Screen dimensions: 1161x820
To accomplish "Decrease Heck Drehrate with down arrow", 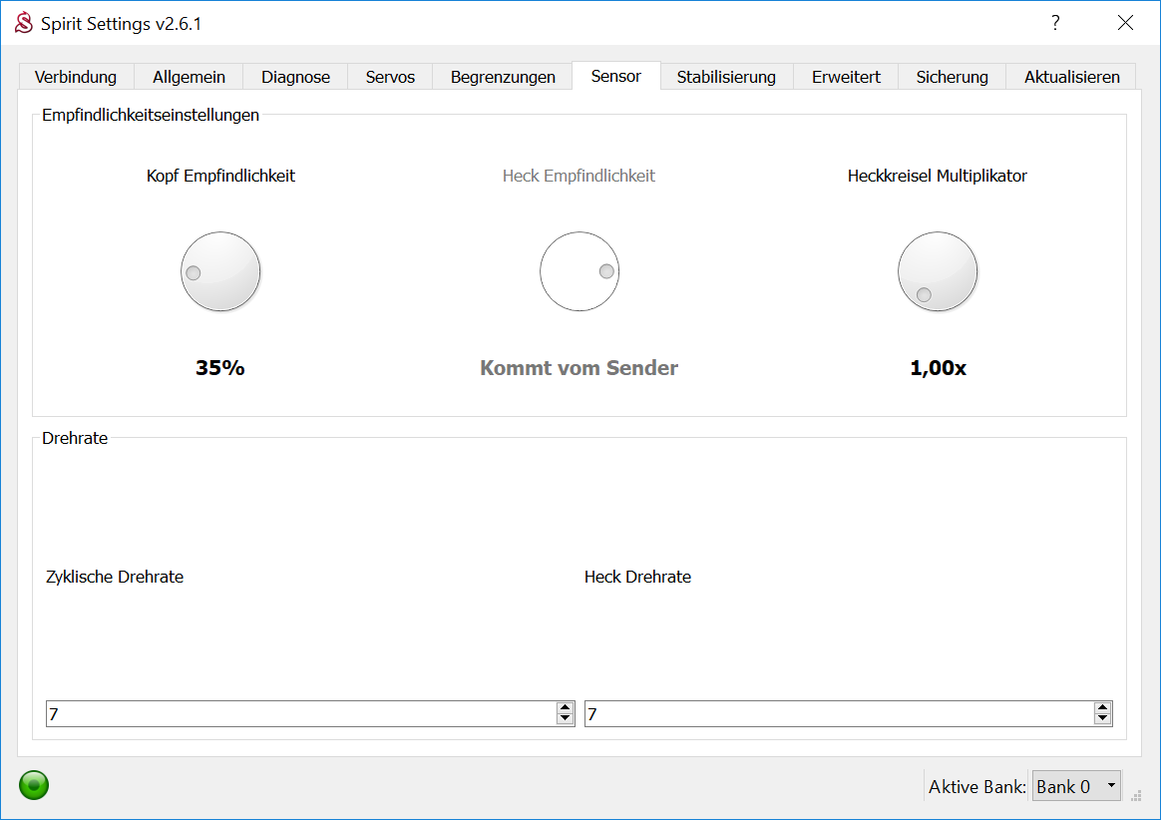I will point(1102,719).
